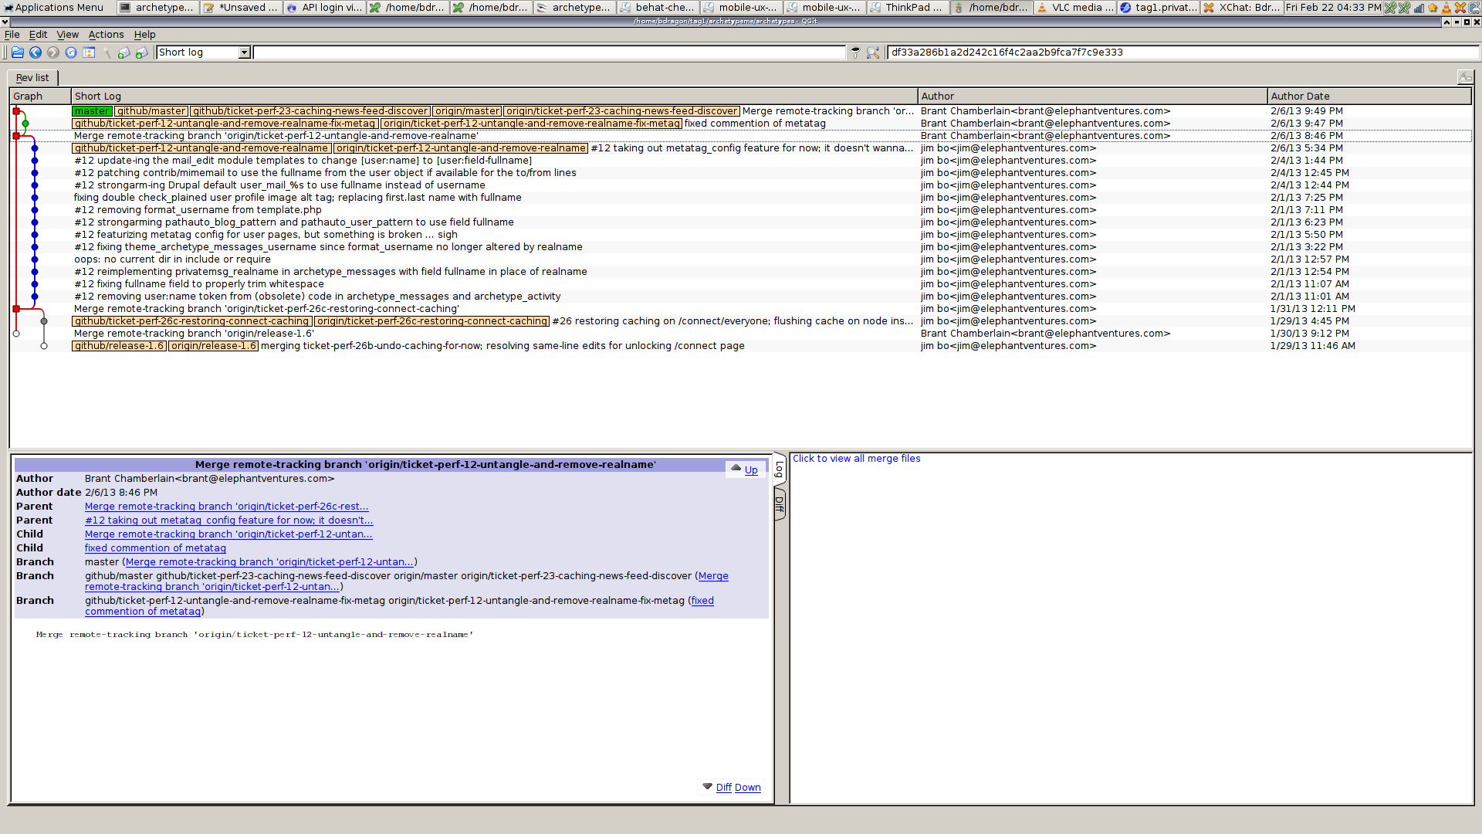
Task: Open the 'Short log' view dropdown
Action: 243,53
